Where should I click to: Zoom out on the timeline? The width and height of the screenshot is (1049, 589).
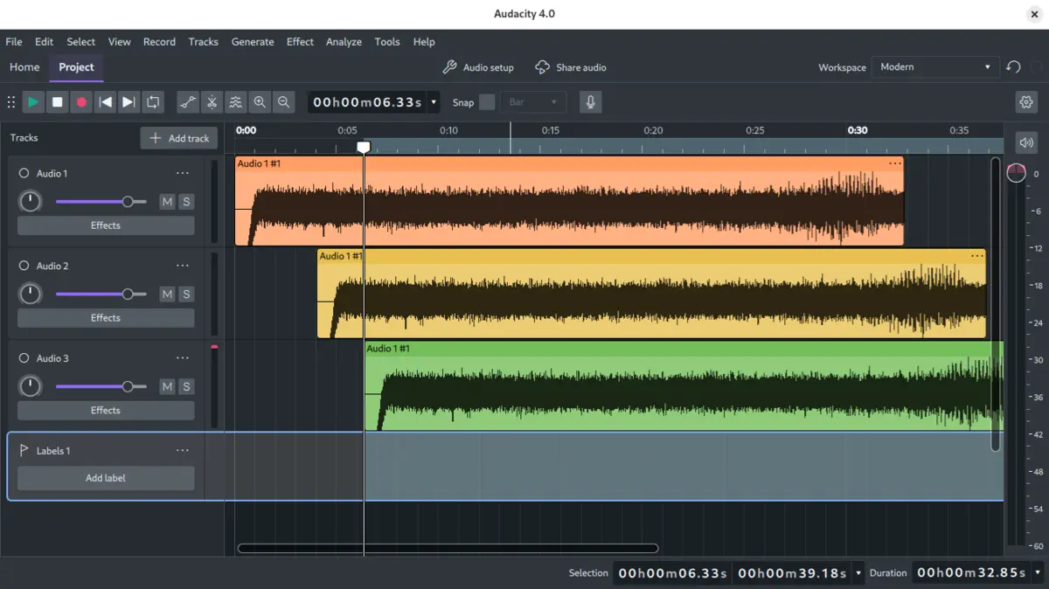283,102
